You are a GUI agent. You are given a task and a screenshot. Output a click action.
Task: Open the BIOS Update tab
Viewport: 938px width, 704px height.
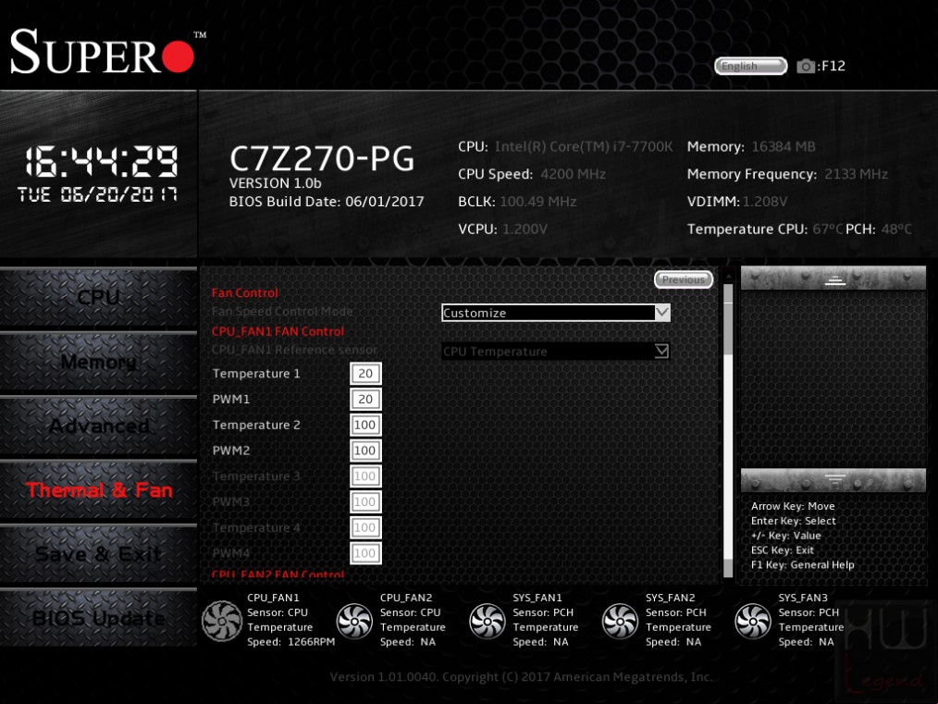(x=99, y=618)
